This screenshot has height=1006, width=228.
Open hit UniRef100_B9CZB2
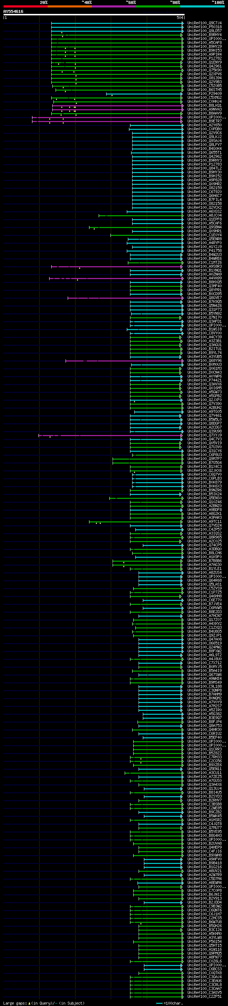(204, 812)
